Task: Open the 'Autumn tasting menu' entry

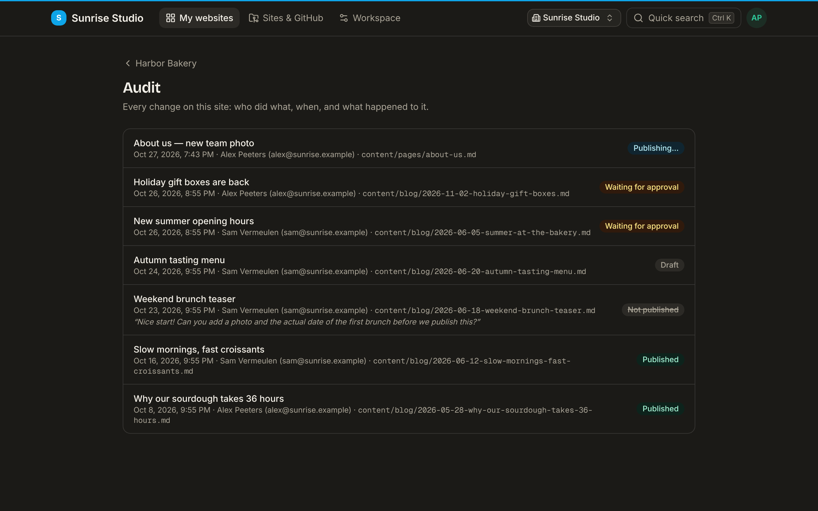Action: click(409, 265)
